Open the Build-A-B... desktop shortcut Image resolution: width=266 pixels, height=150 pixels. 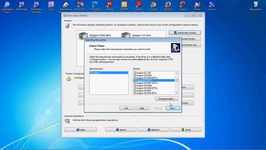[x=80, y=6]
